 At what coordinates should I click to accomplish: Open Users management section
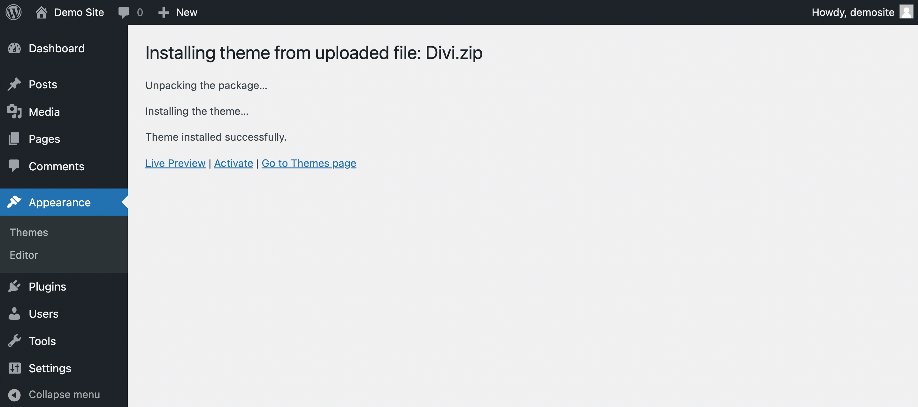[43, 314]
